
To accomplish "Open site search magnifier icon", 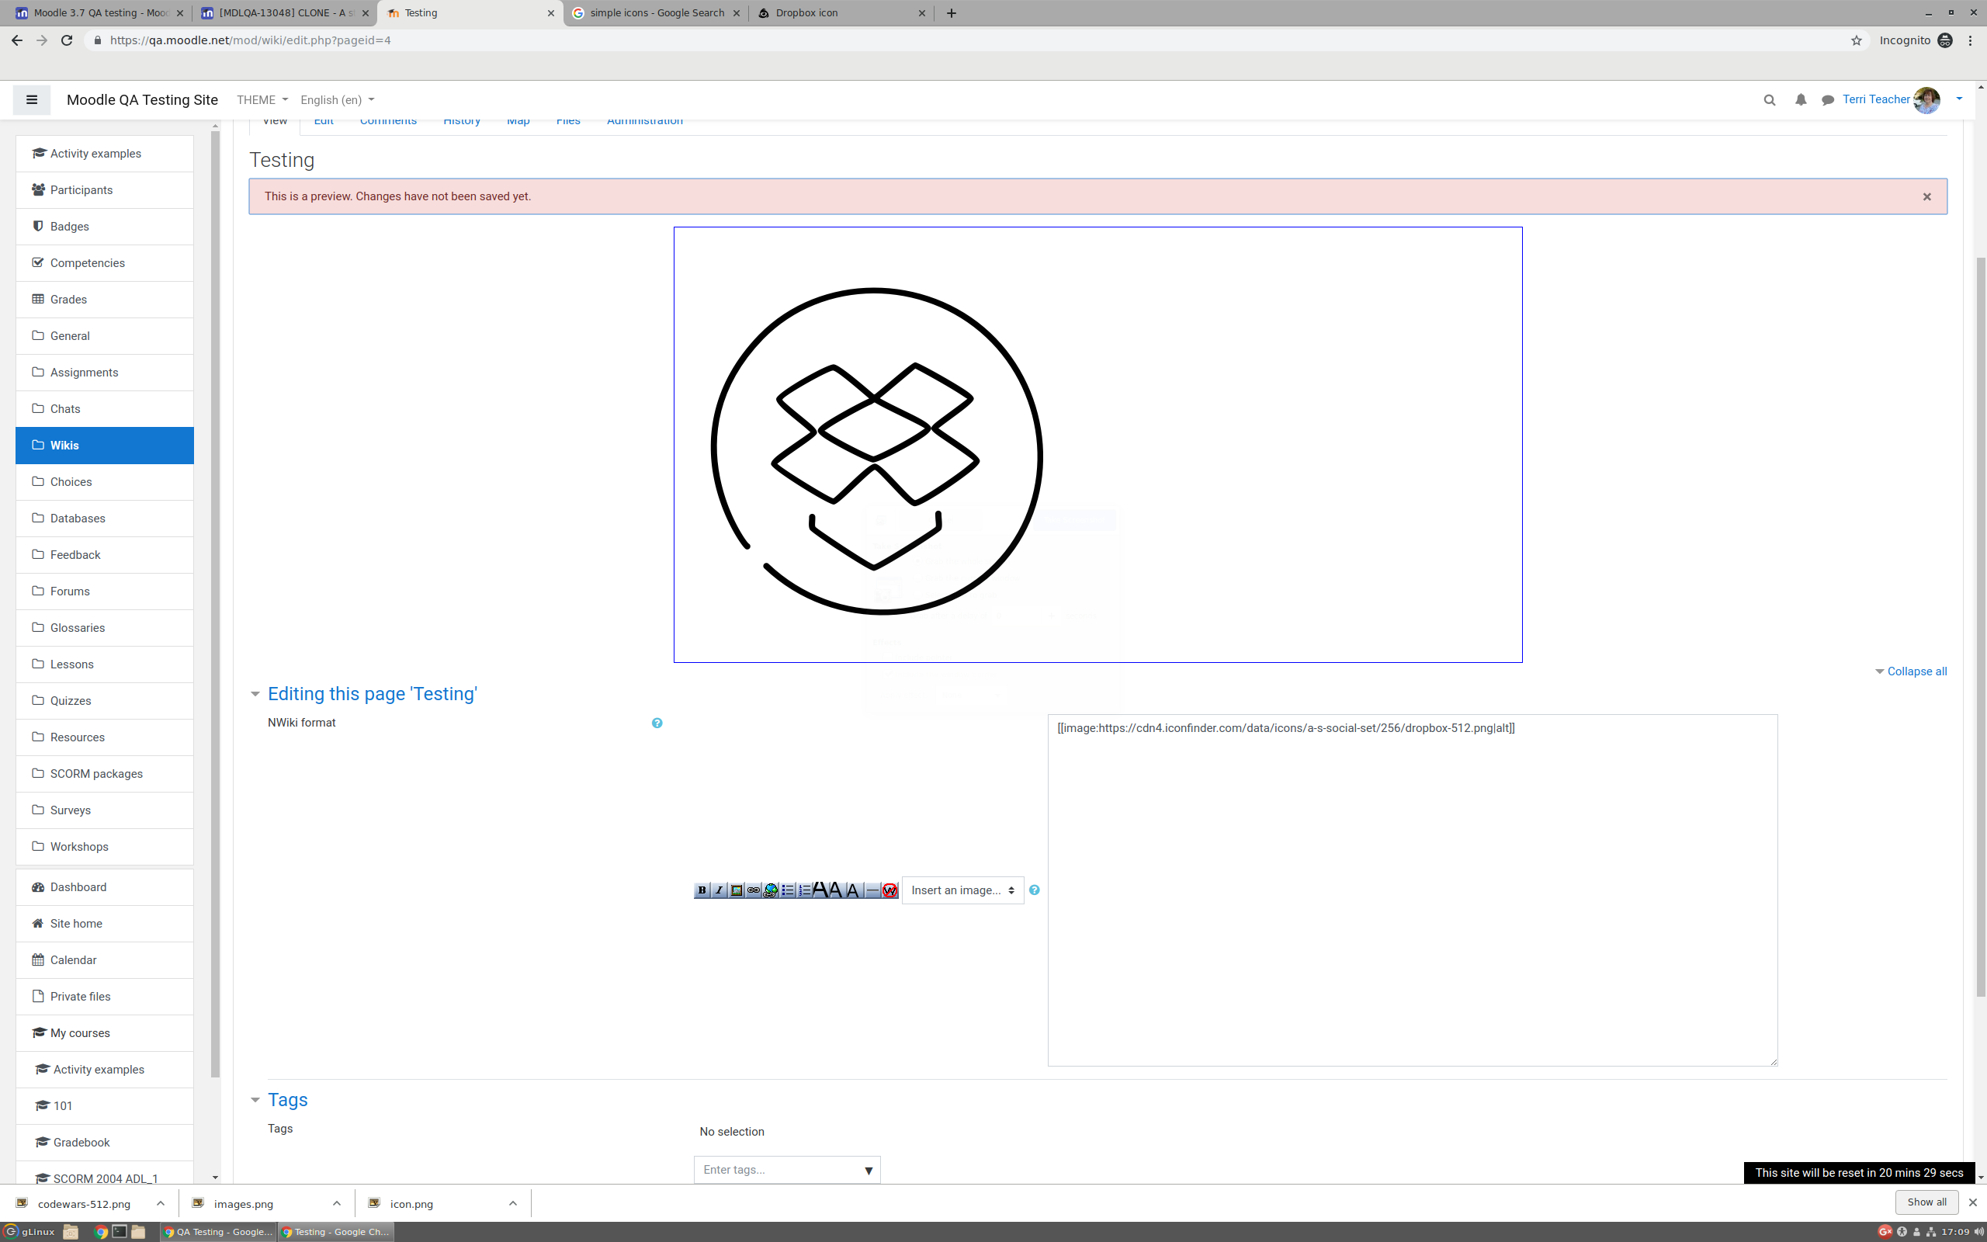I will [x=1770, y=99].
